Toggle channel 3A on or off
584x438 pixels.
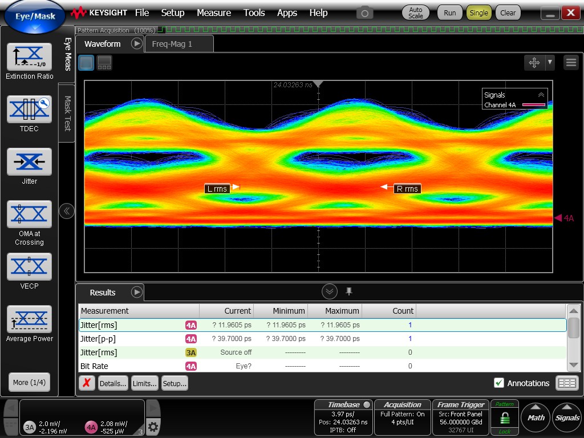(x=30, y=427)
